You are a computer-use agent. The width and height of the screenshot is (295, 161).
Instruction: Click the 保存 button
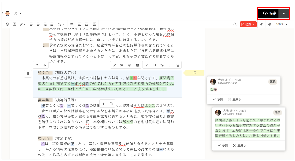coord(269,13)
